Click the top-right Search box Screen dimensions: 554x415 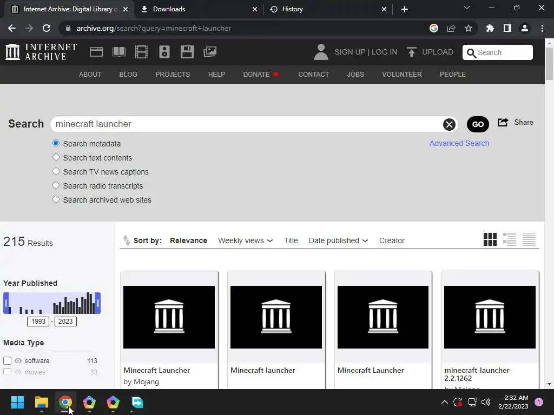(498, 52)
